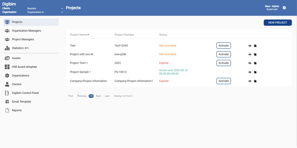Screen dimensions: 297x148
Task: Click eye icon for Project Sample 1
Action: (250, 72)
